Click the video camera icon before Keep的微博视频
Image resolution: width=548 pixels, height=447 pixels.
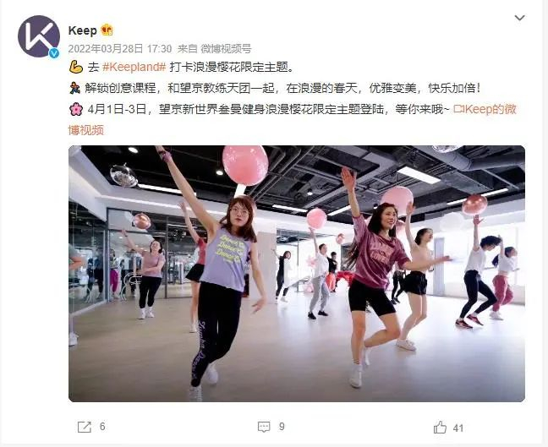pos(458,109)
